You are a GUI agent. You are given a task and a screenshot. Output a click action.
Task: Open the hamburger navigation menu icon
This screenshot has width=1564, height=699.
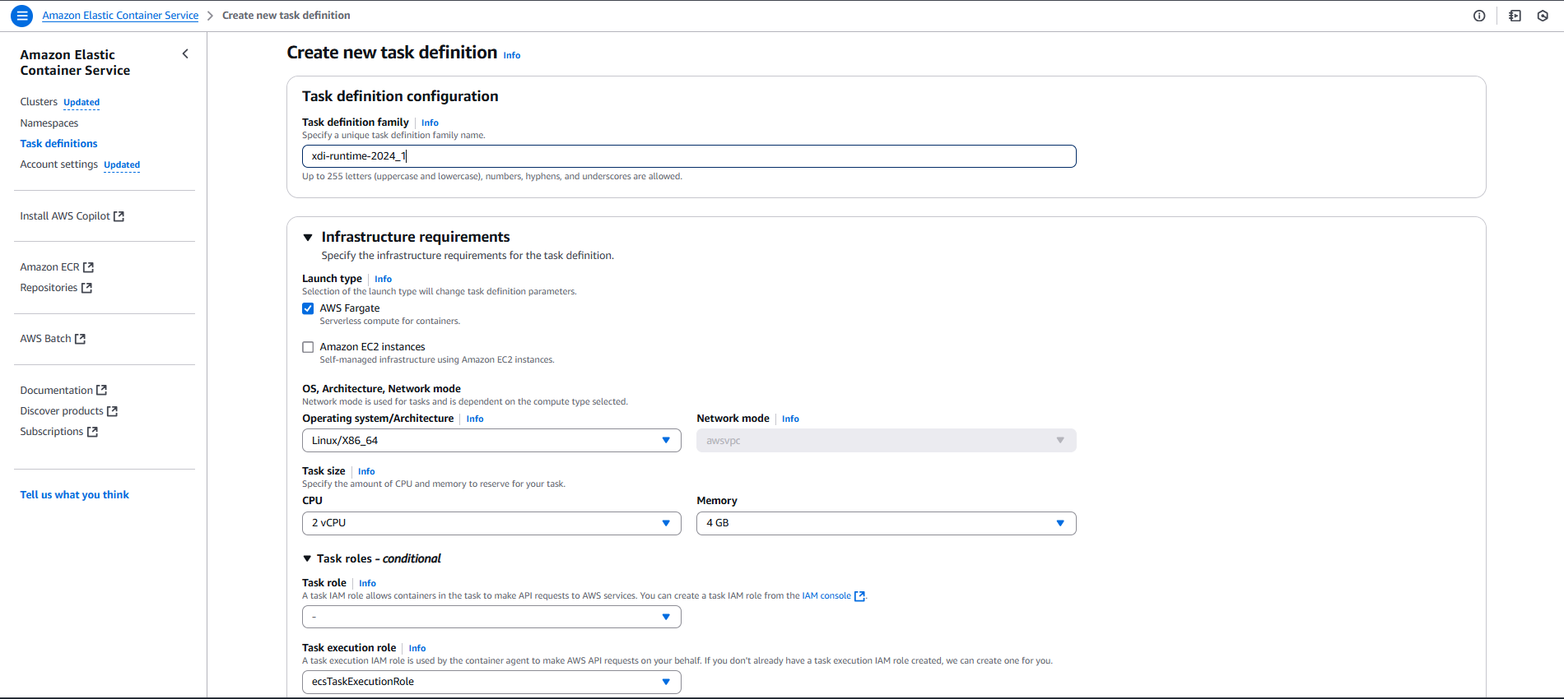tap(22, 16)
